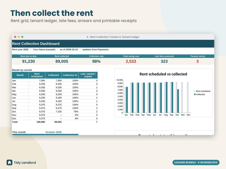Click the Total row label
Image resolution: width=226 pixels, height=169 pixels.
pos(15,122)
